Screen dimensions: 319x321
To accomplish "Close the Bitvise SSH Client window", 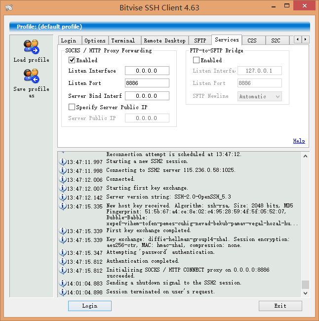I will 305,6.
